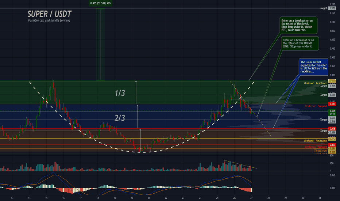The width and height of the screenshot is (340, 201).
Task: Select the Target label beside 0.548
Action: (x=323, y=120)
